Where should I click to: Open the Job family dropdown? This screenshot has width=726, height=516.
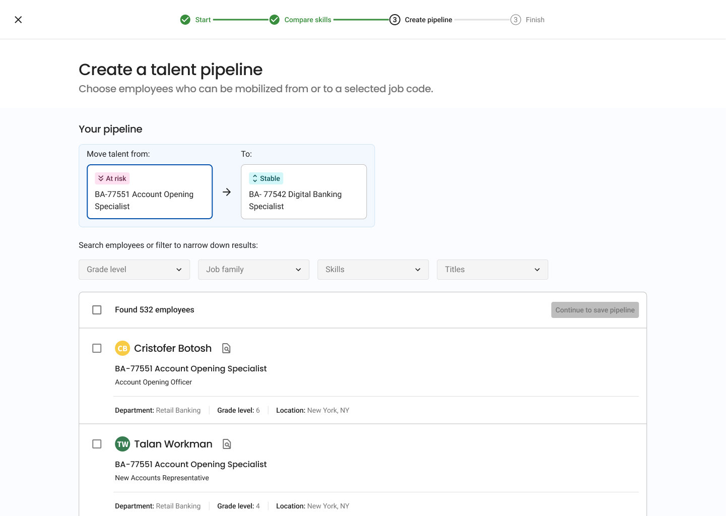253,270
